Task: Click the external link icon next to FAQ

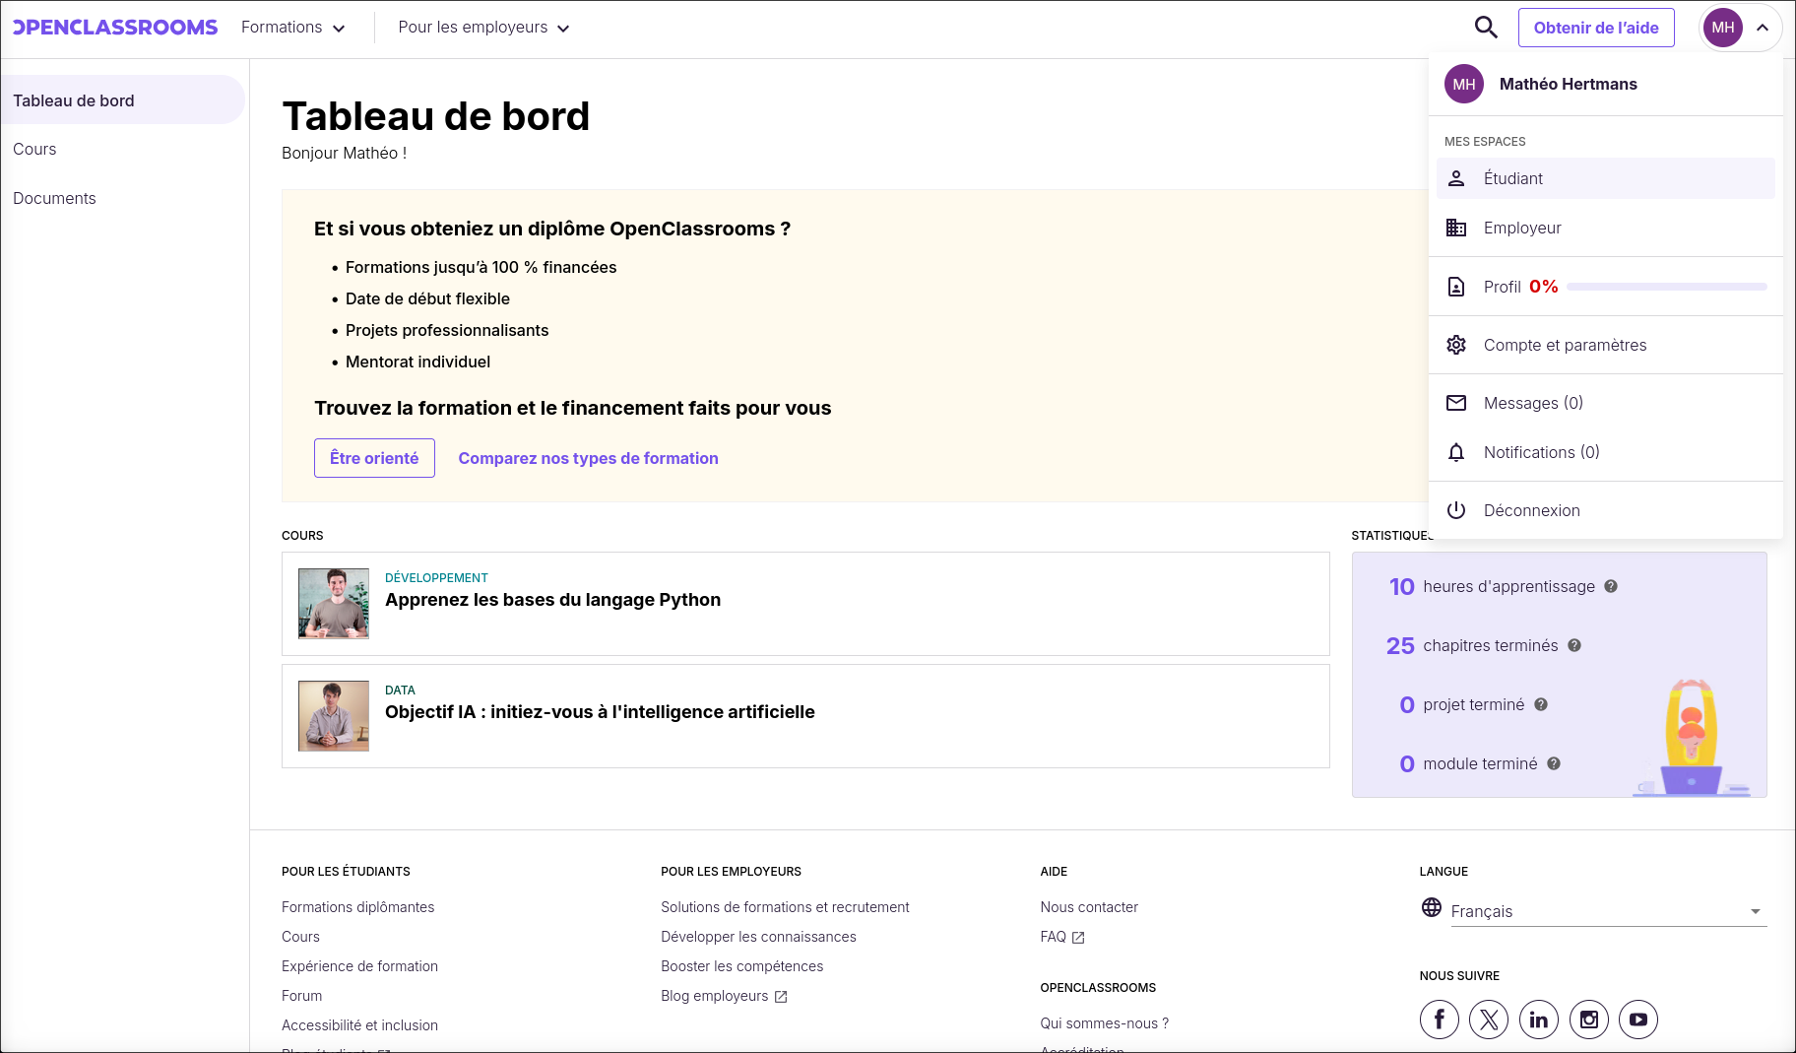Action: click(x=1078, y=938)
